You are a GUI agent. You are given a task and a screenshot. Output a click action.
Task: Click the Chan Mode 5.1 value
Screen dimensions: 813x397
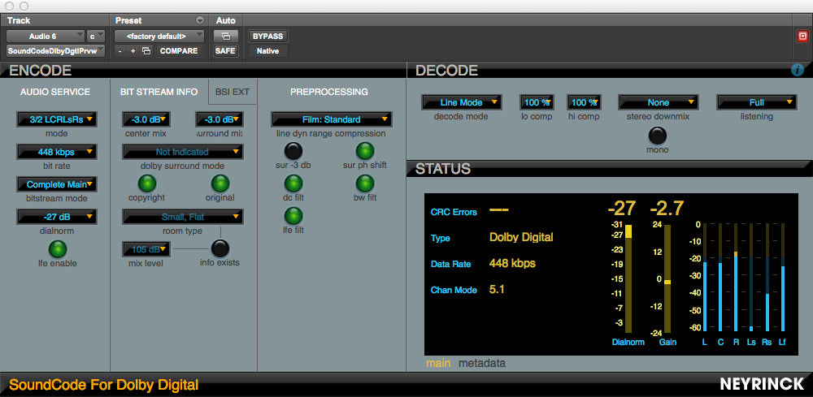click(497, 289)
